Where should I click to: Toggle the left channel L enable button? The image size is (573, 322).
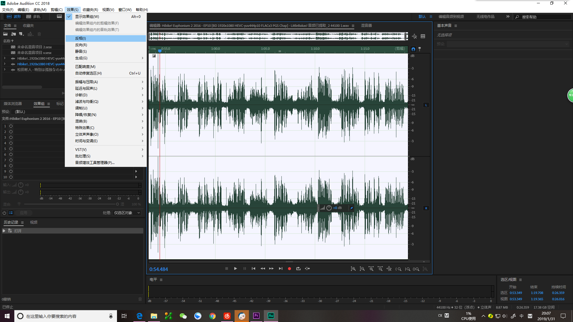426,105
